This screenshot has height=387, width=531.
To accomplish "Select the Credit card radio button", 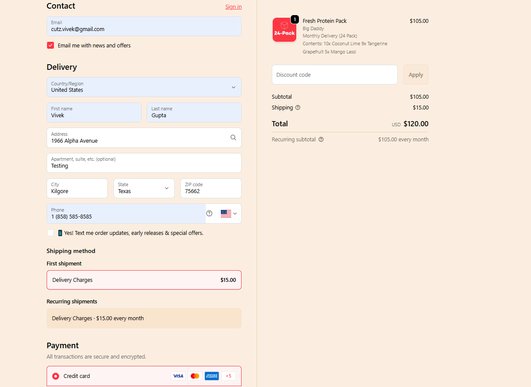I will tap(56, 376).
